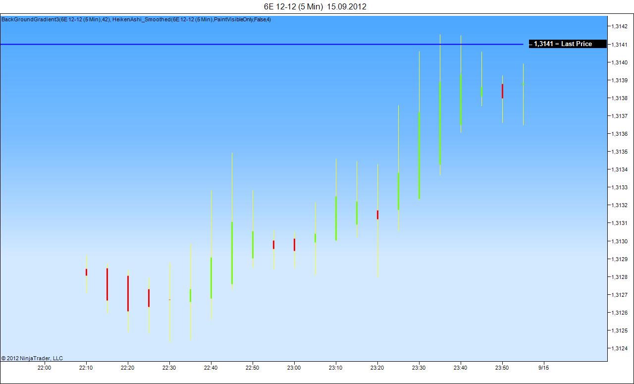The image size is (634, 384).
Task: Select the long red candle at 22:20
Action: coord(128,293)
